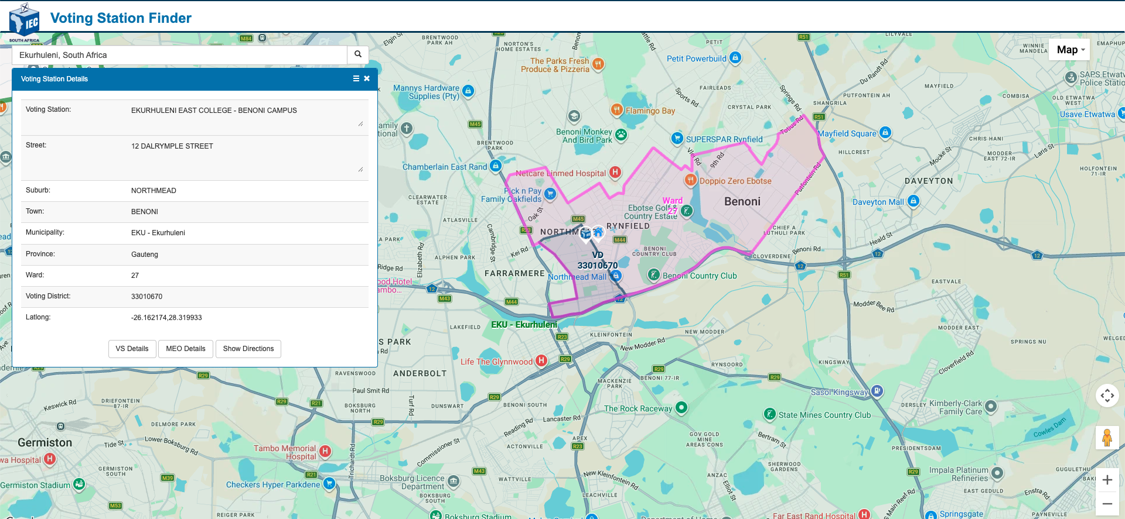Click the Show Directions button
This screenshot has height=519, width=1125.
pos(248,349)
